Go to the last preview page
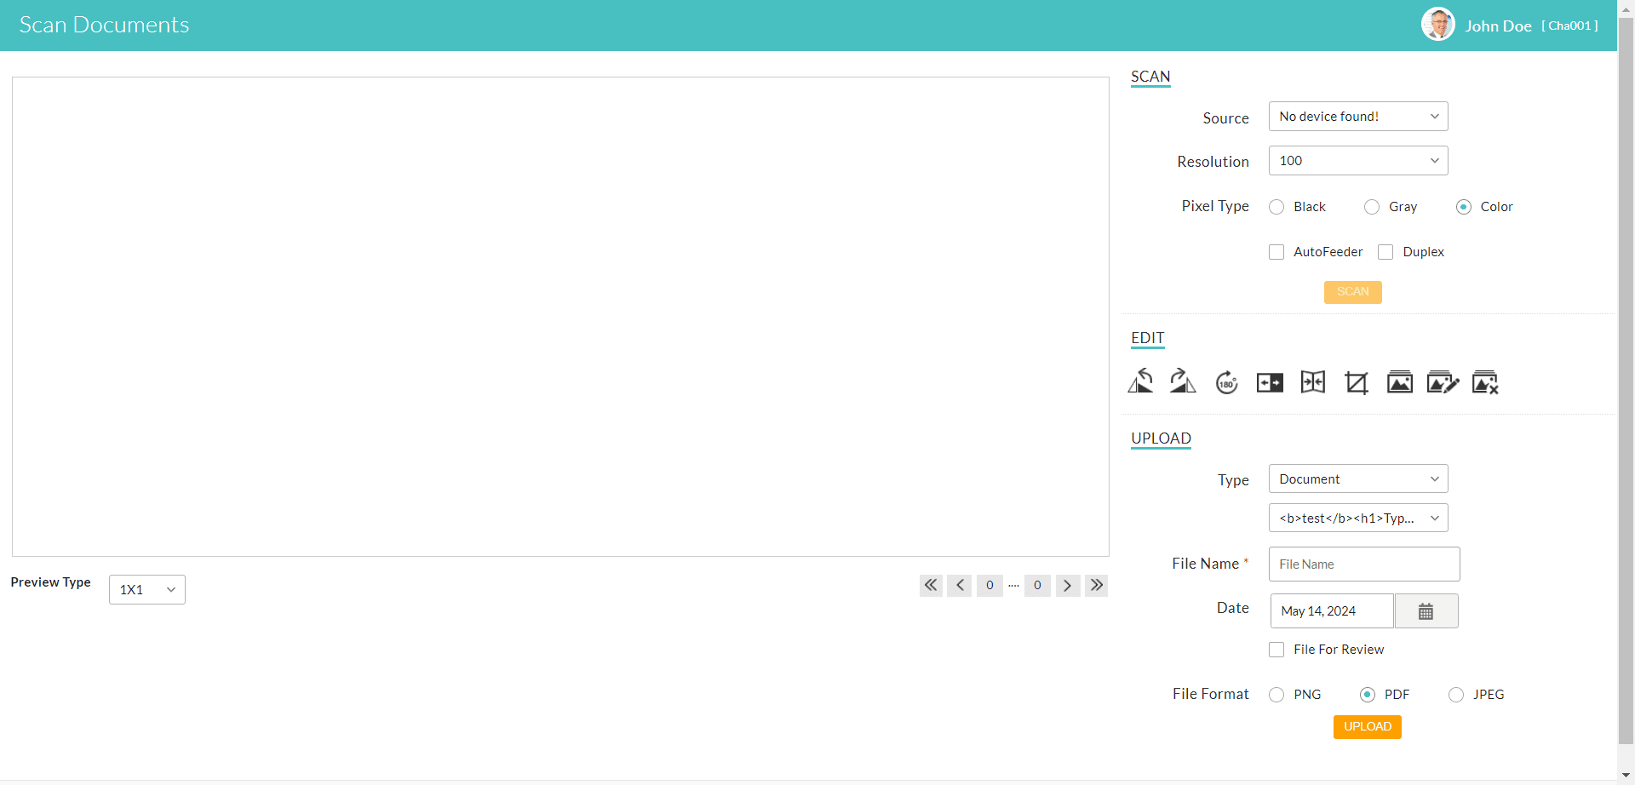Screen dimensions: 1635x785 [1097, 585]
